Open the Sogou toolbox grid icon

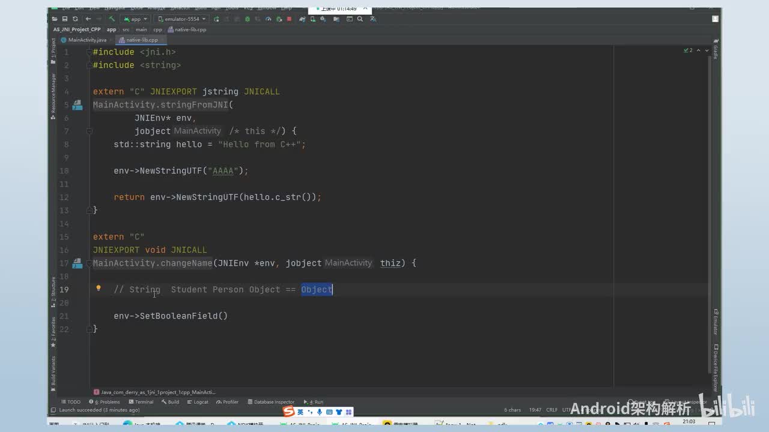click(347, 412)
